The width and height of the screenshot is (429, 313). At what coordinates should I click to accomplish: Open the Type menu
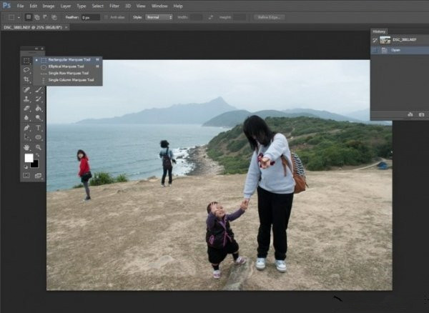coord(82,6)
